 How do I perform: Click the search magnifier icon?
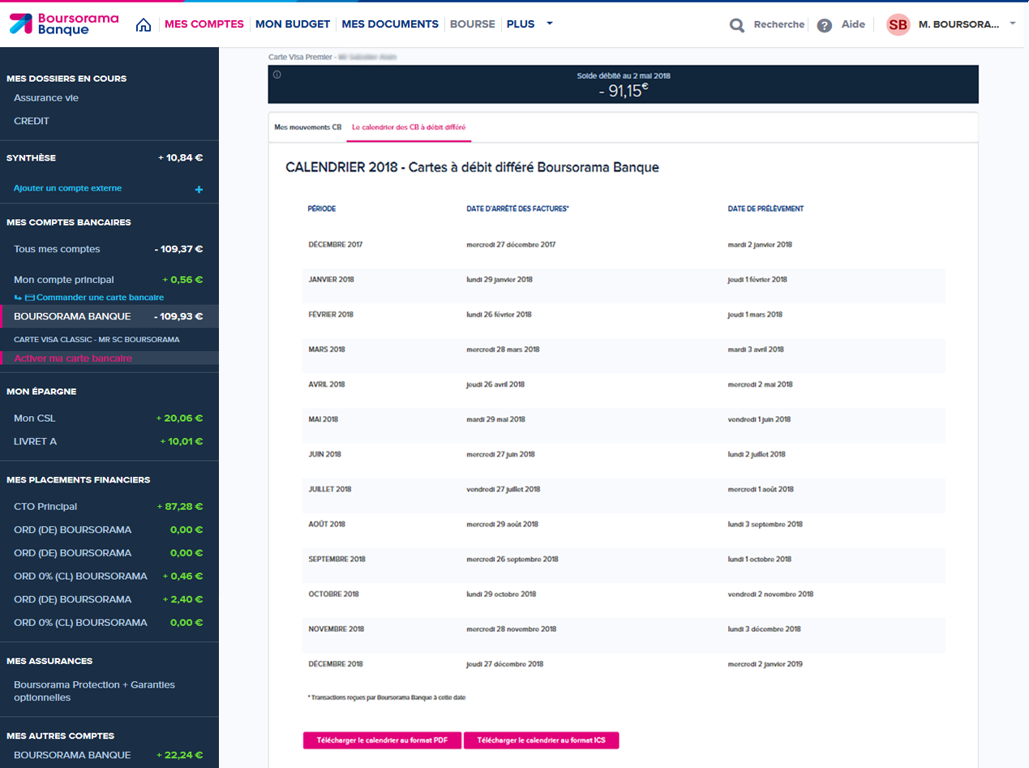(x=736, y=25)
